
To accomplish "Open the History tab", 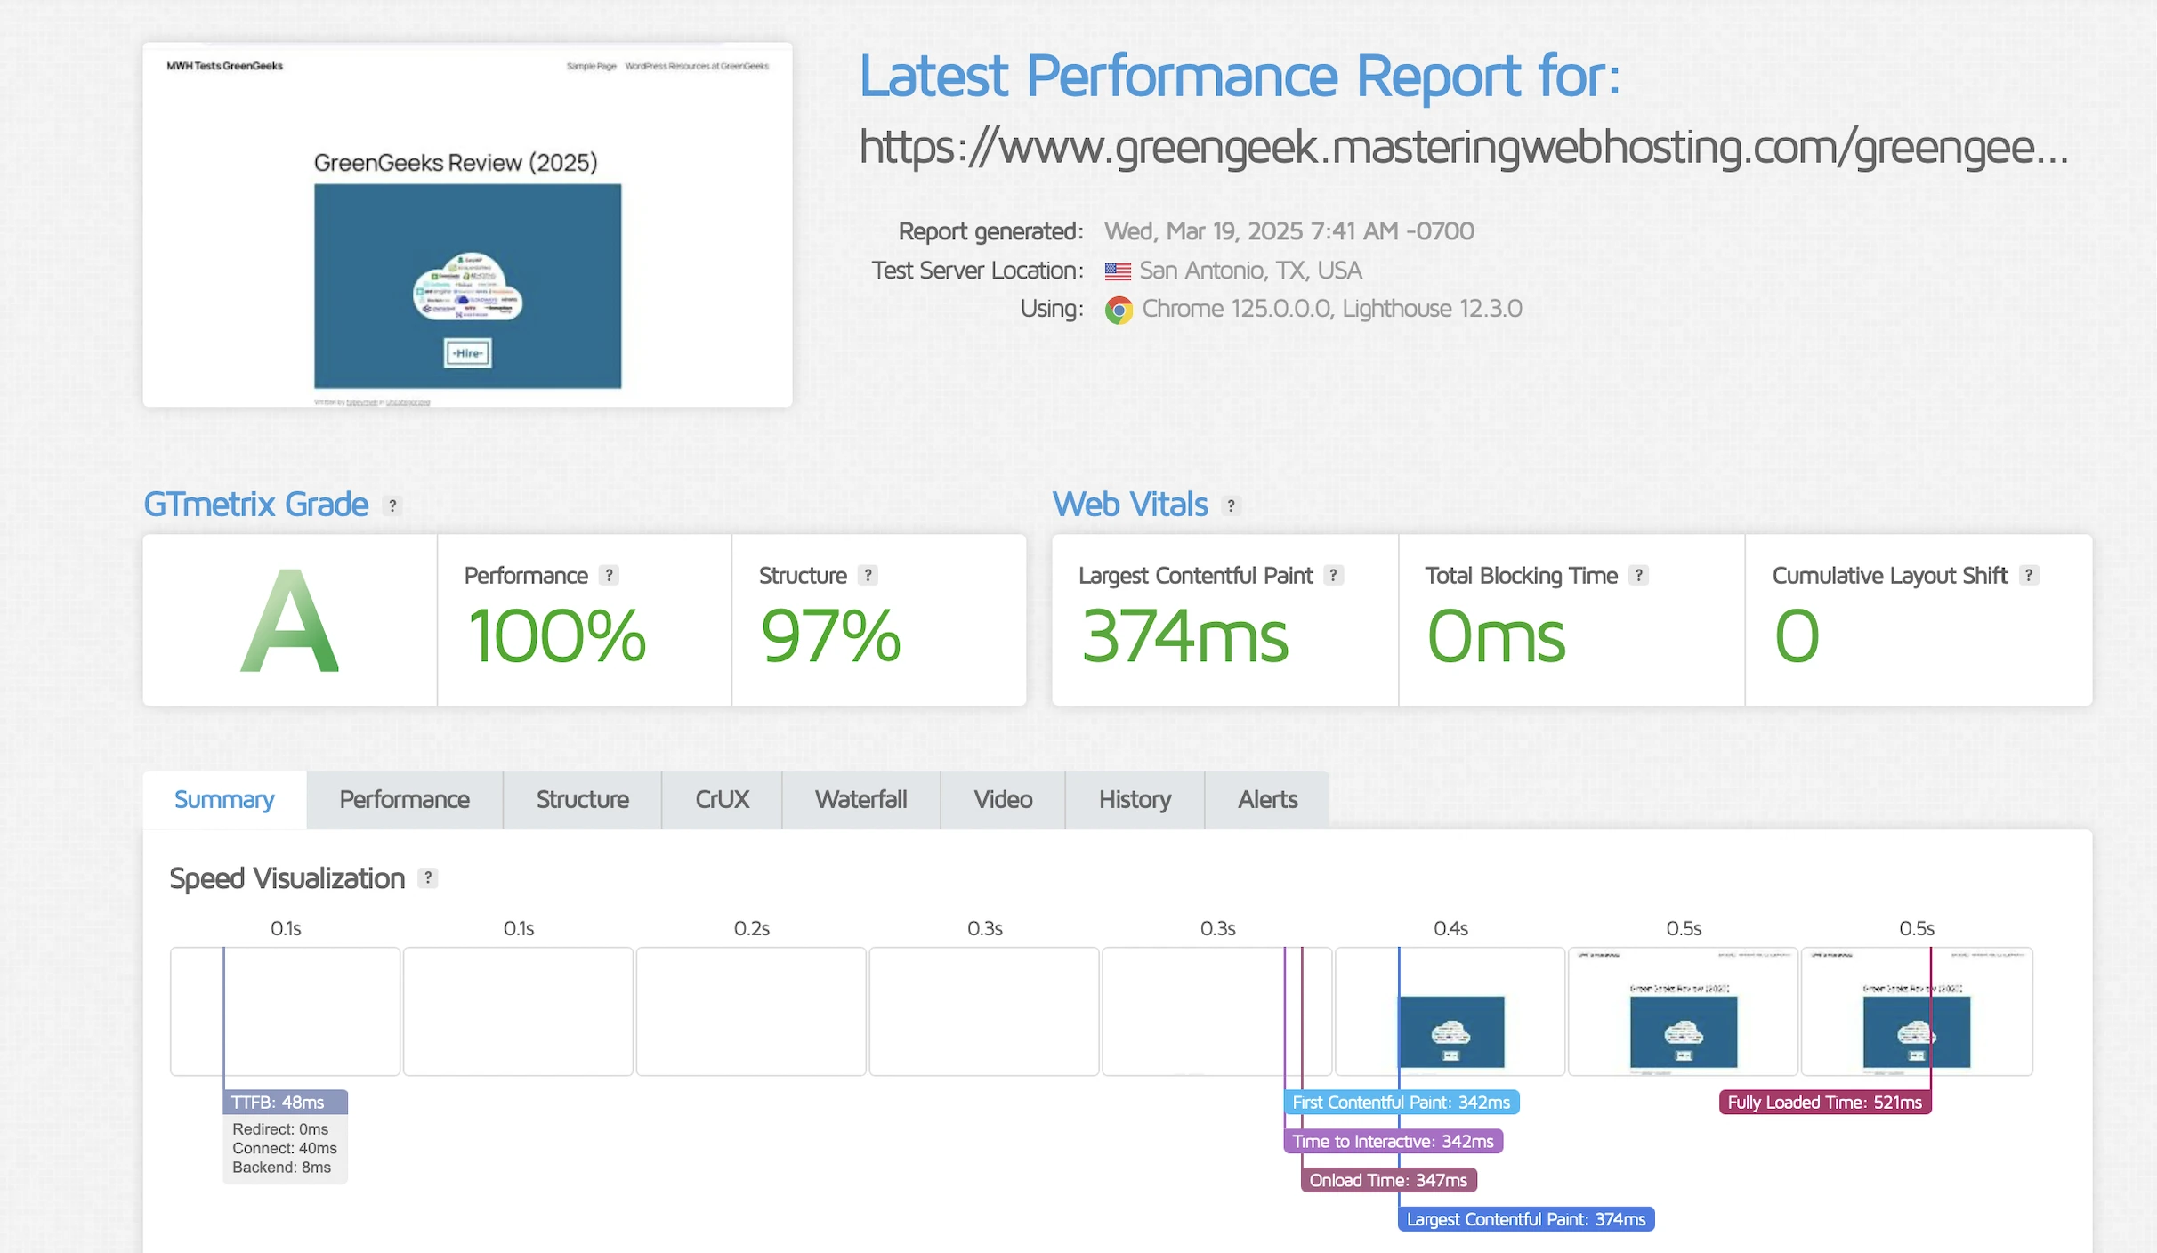I will click(1135, 799).
